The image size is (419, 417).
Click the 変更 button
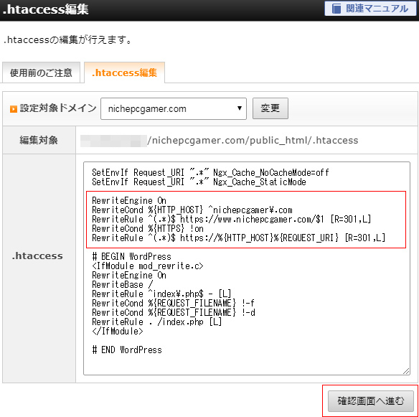click(x=270, y=108)
